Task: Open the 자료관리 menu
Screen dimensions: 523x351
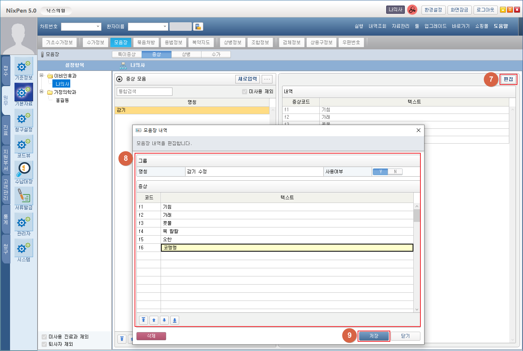Action: (400, 26)
